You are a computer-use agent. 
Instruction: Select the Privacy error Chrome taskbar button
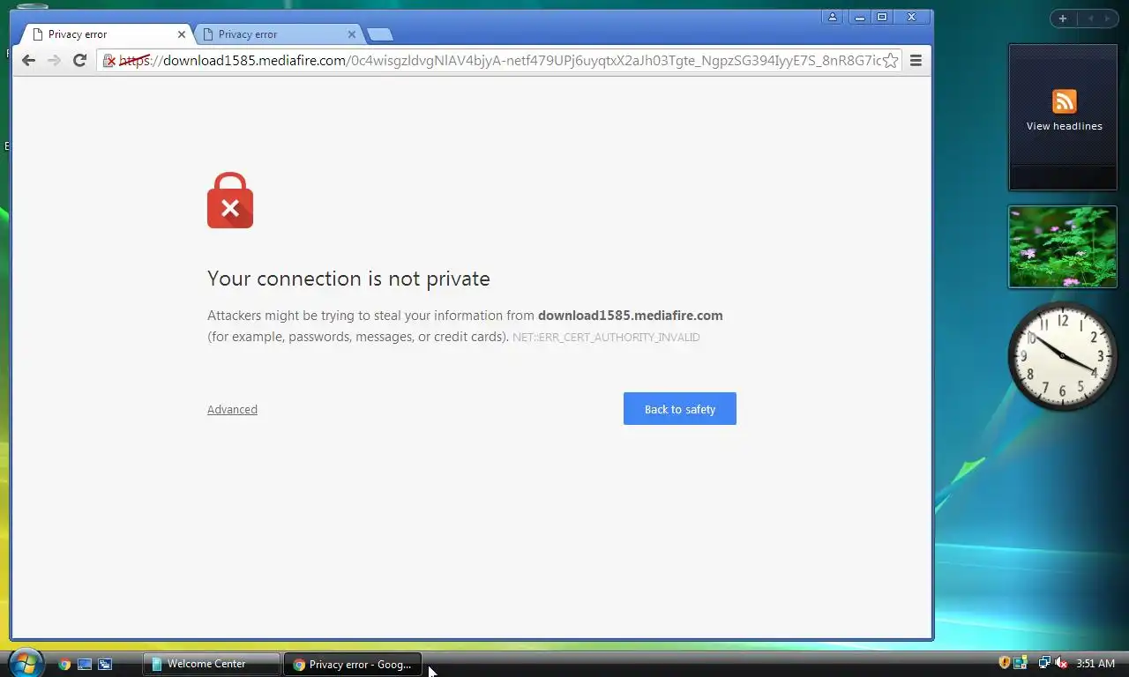(353, 664)
